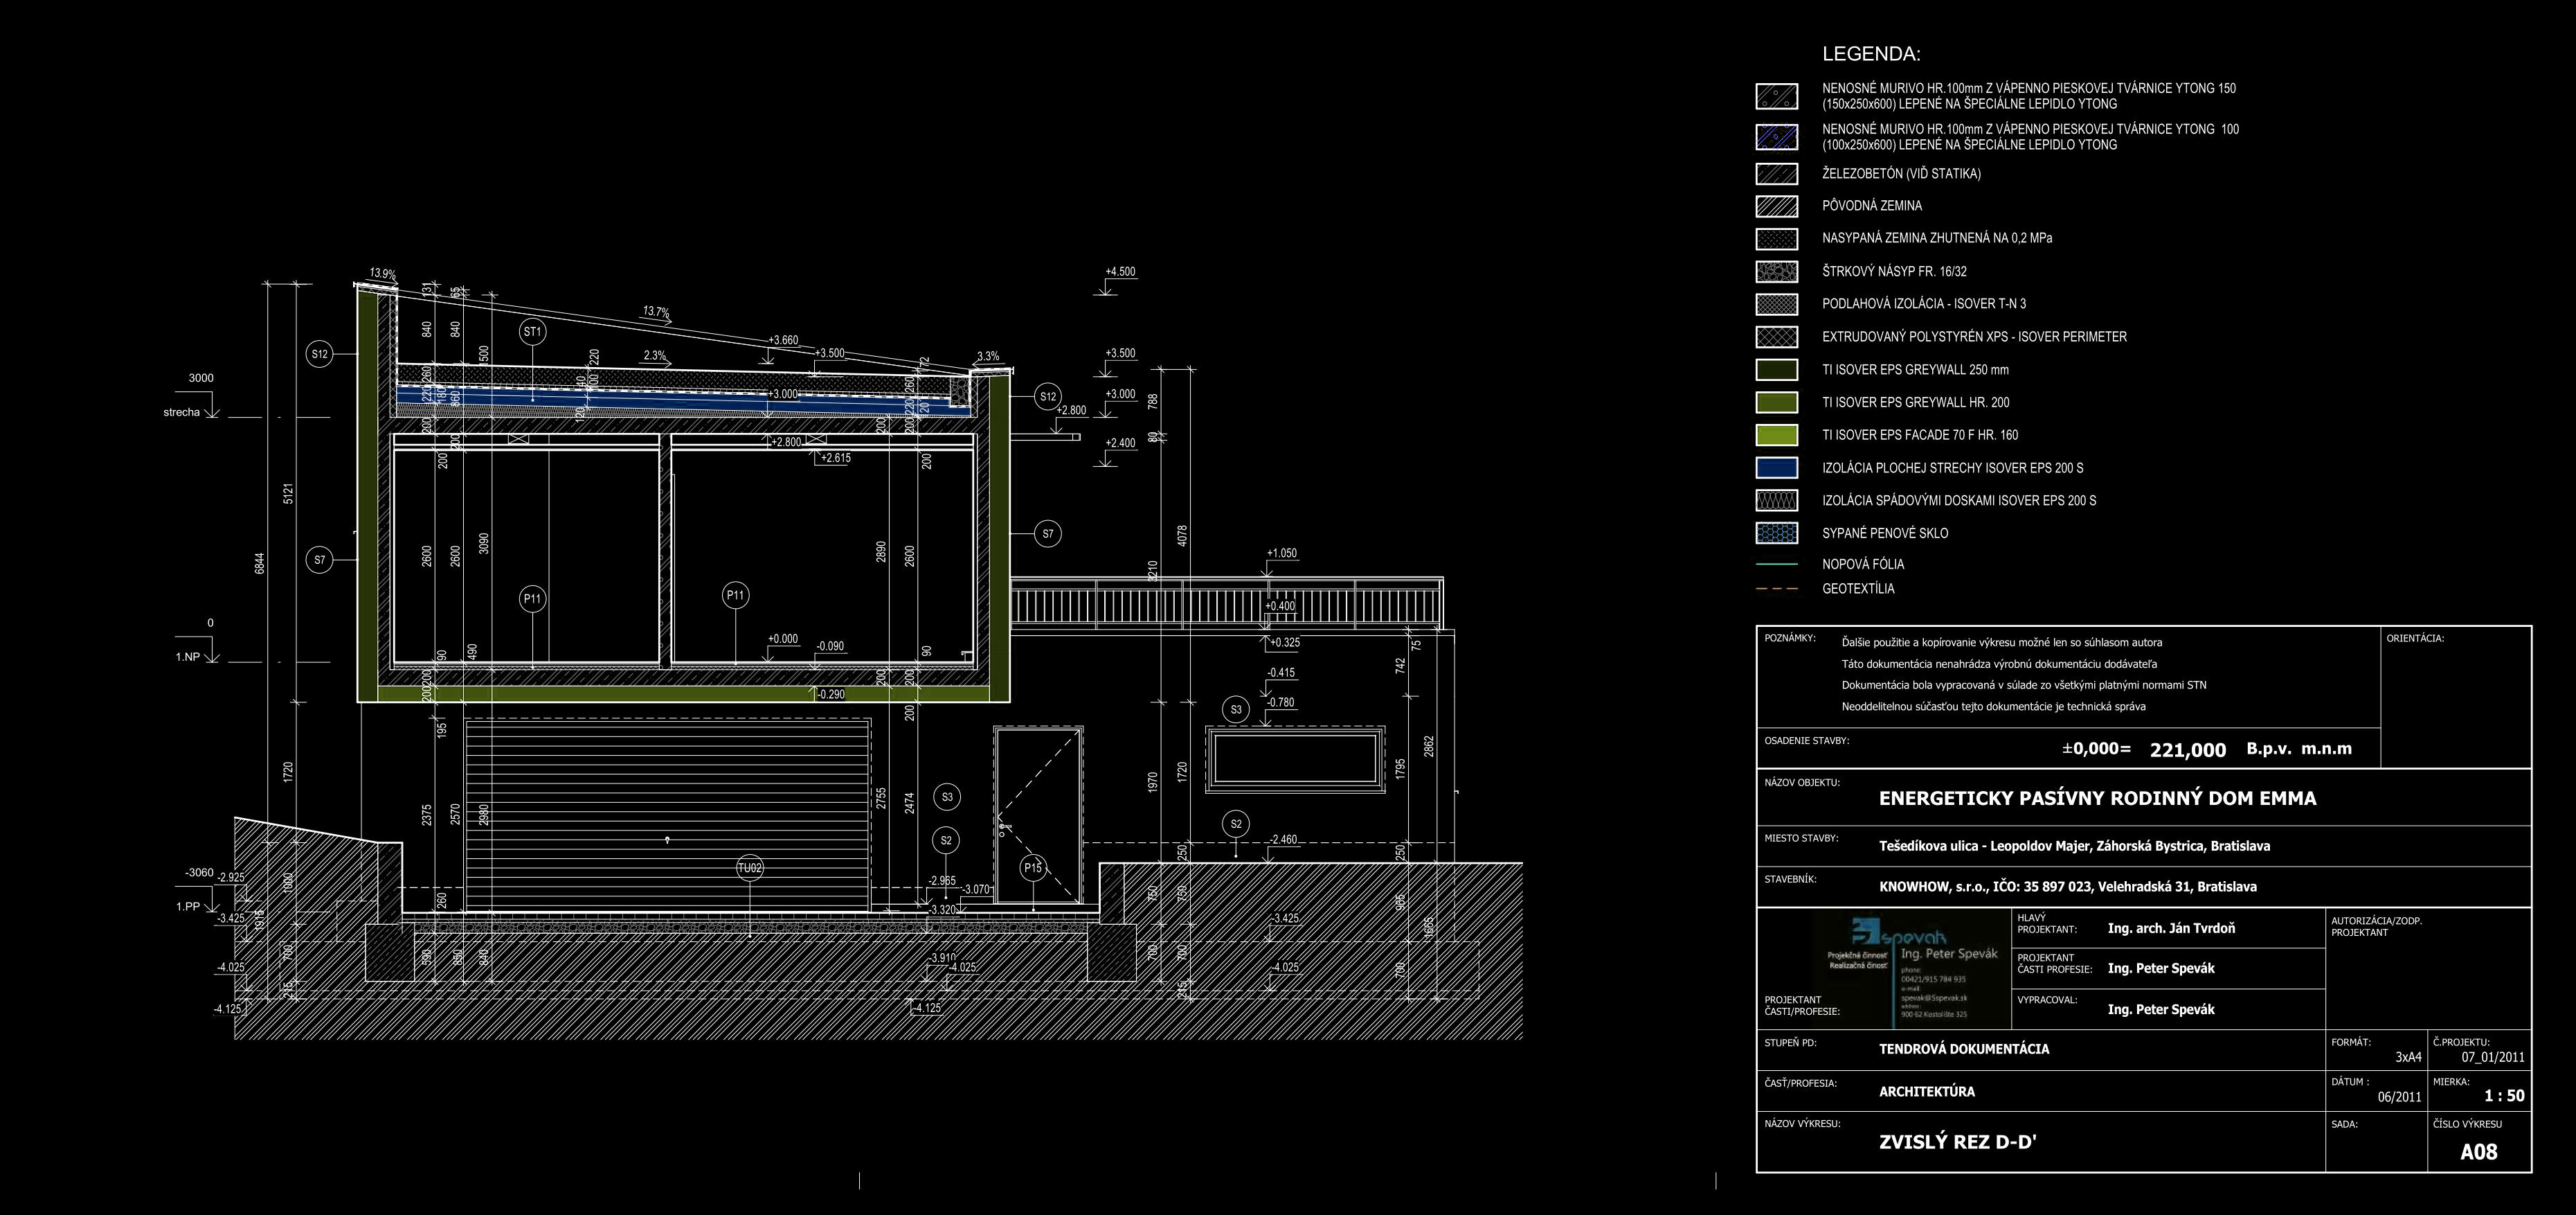Click the ENERGETICKY PASÍVNY RODINNÝ DOM EMMA title
This screenshot has width=2576, height=1215.
[2097, 799]
